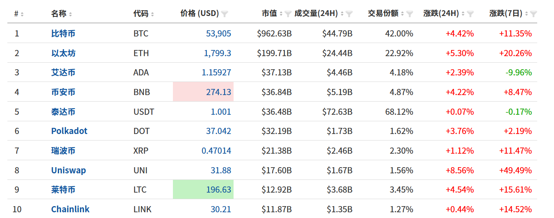
Task: Open the Chainlink coin link
Action: coord(70,209)
